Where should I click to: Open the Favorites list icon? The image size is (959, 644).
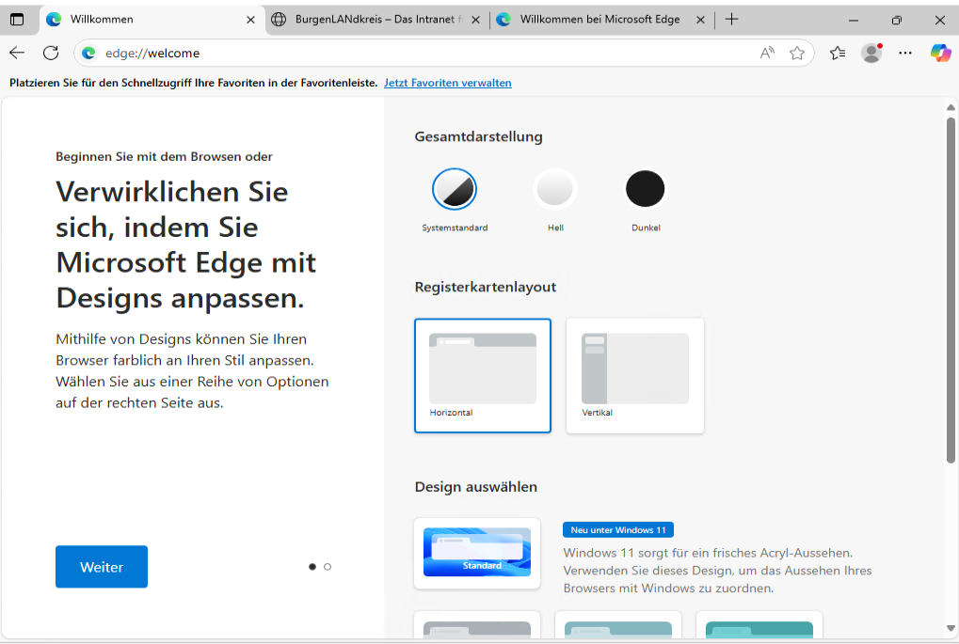838,54
